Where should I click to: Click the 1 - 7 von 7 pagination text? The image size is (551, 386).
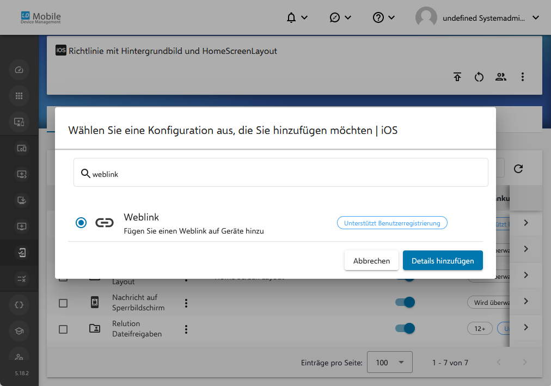pos(450,363)
